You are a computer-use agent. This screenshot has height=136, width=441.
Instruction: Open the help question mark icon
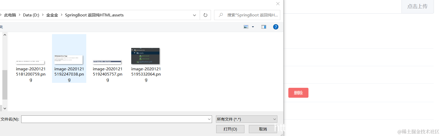[276, 27]
